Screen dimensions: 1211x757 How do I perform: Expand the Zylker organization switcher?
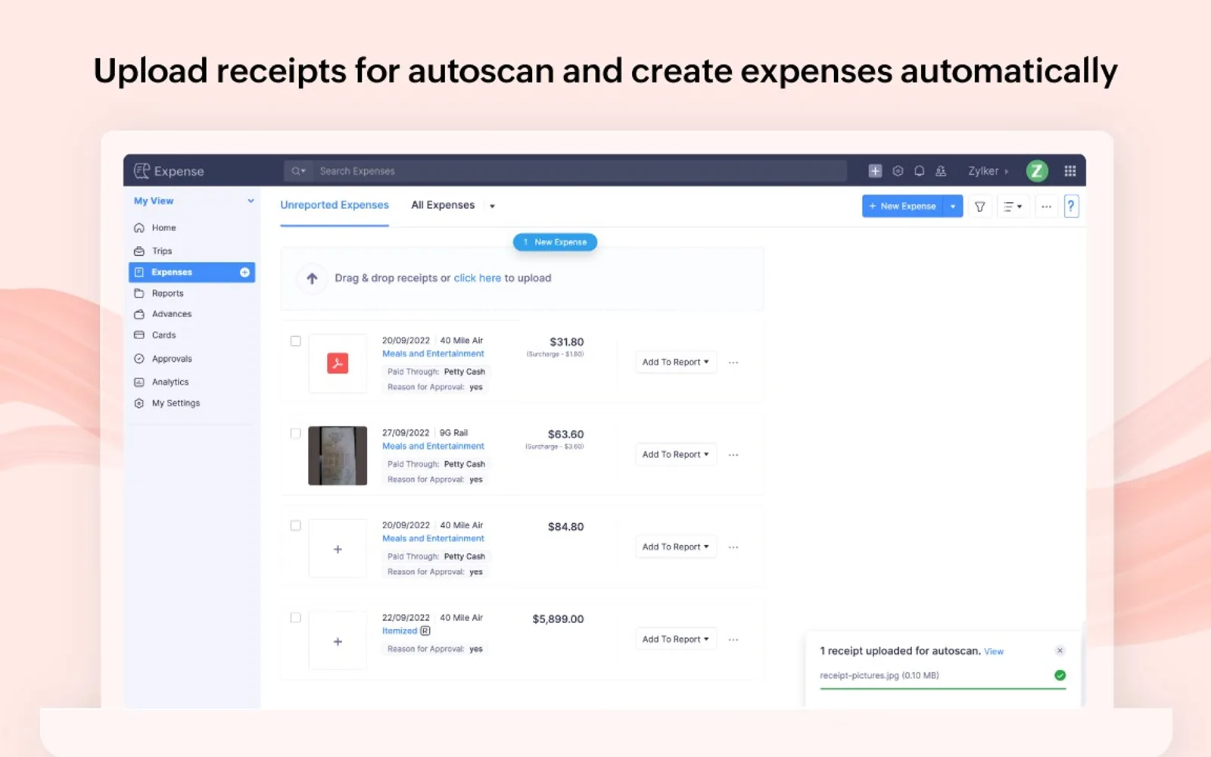988,171
